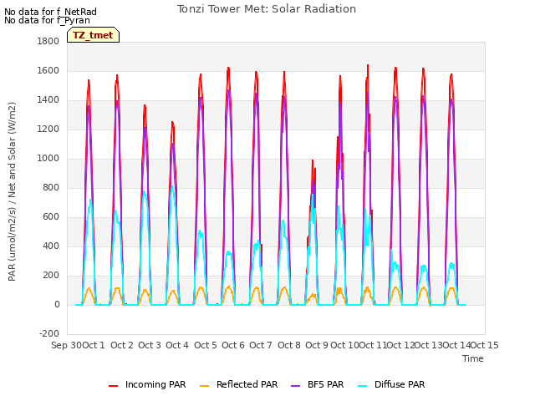
Task: Click the red Incoming PAR legend swatch
Action: [x=114, y=386]
